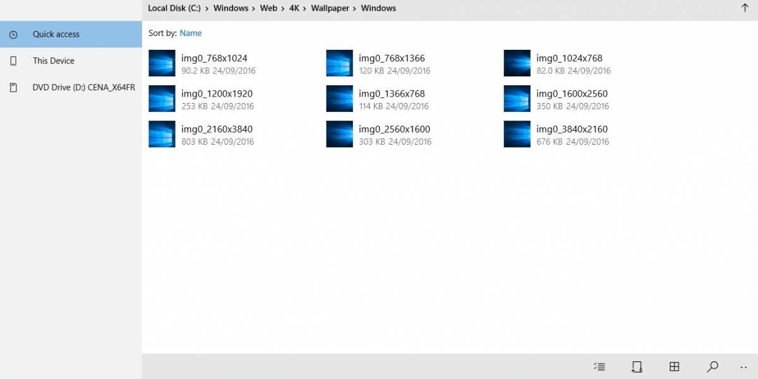
Task: Click file name img0_1600x2560
Action: [x=572, y=93]
